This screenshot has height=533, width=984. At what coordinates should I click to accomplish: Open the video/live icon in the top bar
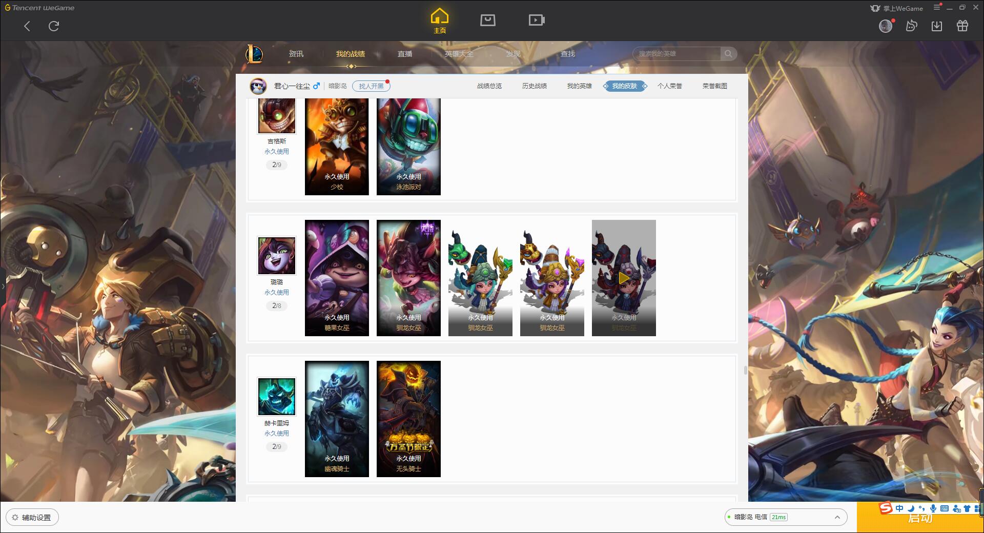pos(537,20)
